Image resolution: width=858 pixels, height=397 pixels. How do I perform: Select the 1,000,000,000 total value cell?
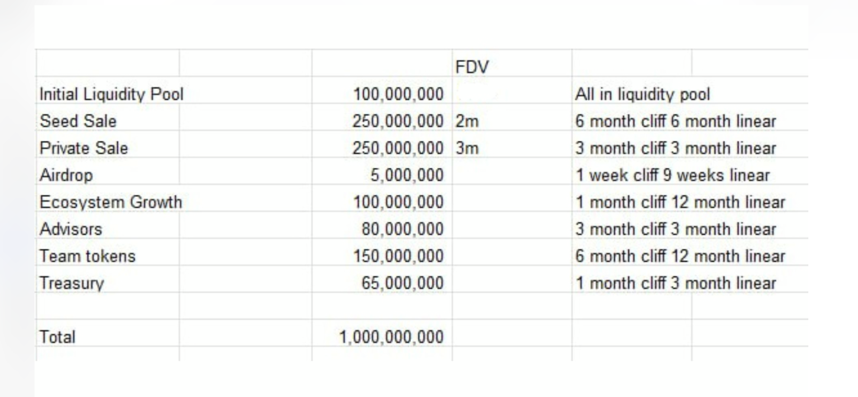392,337
